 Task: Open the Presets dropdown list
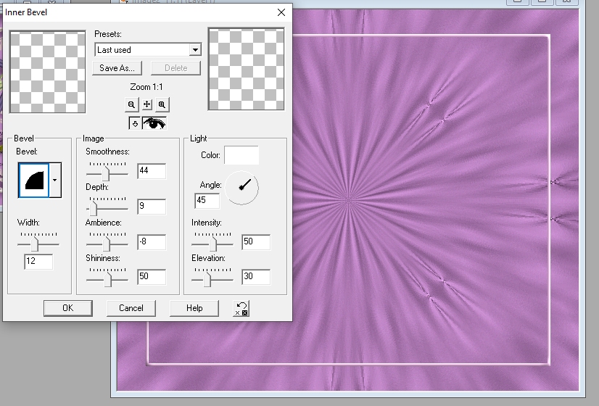click(194, 50)
